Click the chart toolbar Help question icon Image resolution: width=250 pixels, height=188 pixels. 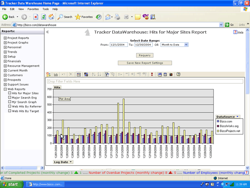[178, 75]
